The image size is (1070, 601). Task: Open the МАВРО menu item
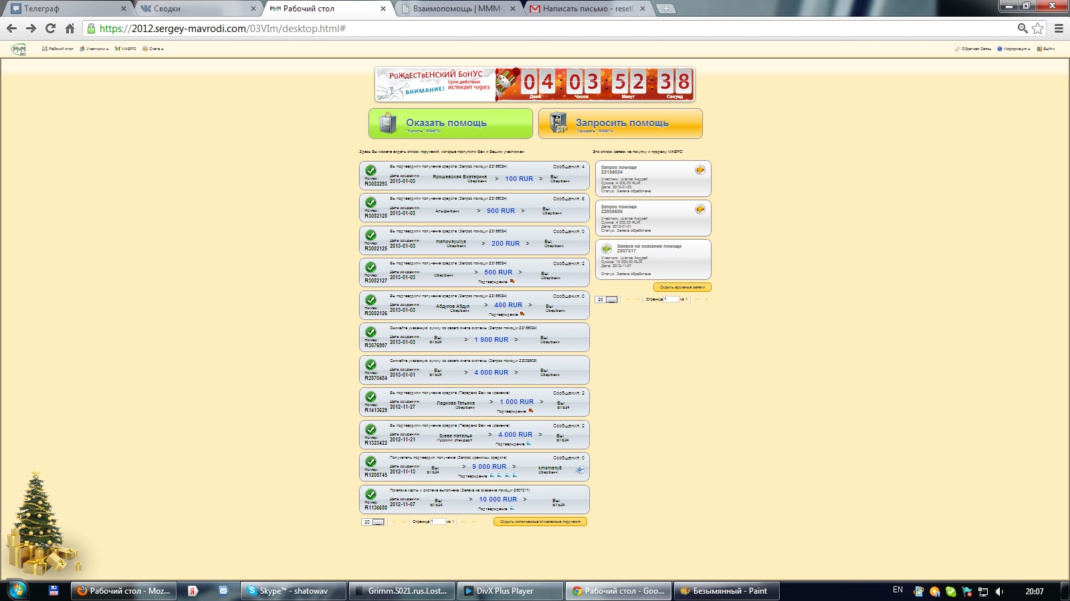tap(126, 49)
